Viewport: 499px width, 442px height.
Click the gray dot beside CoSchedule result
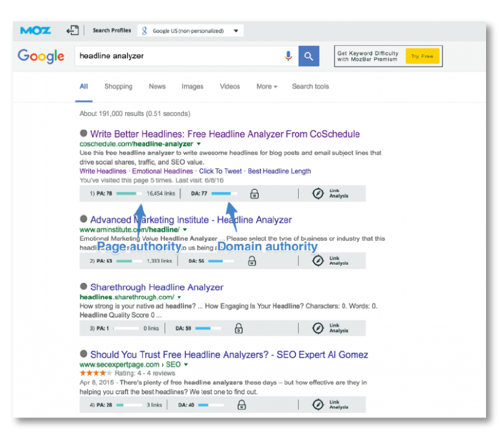tap(84, 133)
